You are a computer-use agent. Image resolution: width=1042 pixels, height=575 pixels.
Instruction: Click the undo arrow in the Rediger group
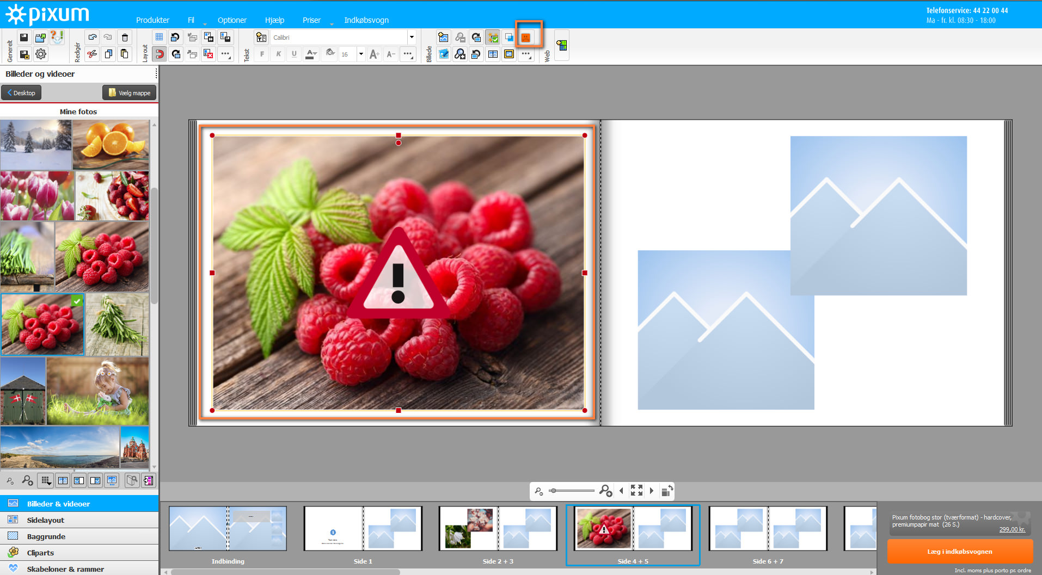point(92,38)
